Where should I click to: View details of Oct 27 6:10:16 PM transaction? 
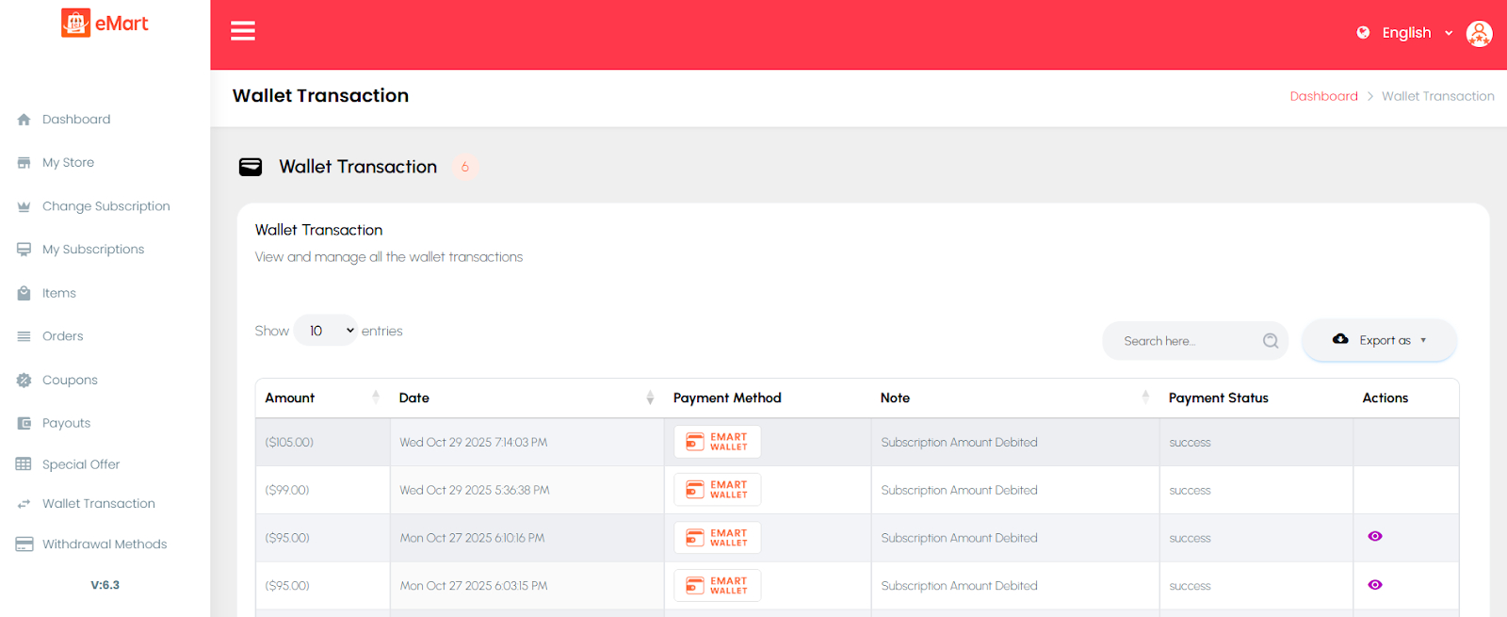coord(1375,537)
